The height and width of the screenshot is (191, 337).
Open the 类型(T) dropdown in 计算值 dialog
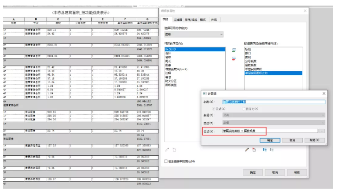coord(273,123)
